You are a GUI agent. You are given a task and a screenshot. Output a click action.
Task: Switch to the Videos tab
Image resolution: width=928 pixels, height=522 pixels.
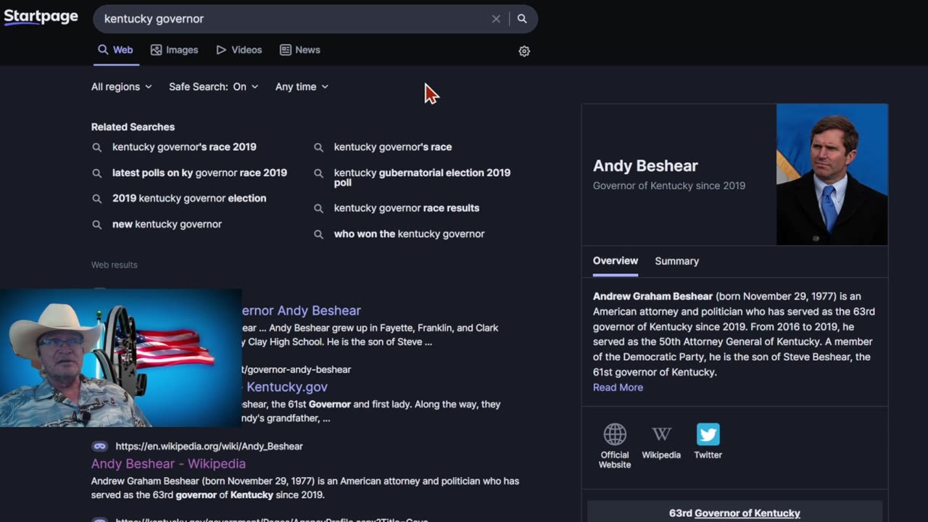239,50
